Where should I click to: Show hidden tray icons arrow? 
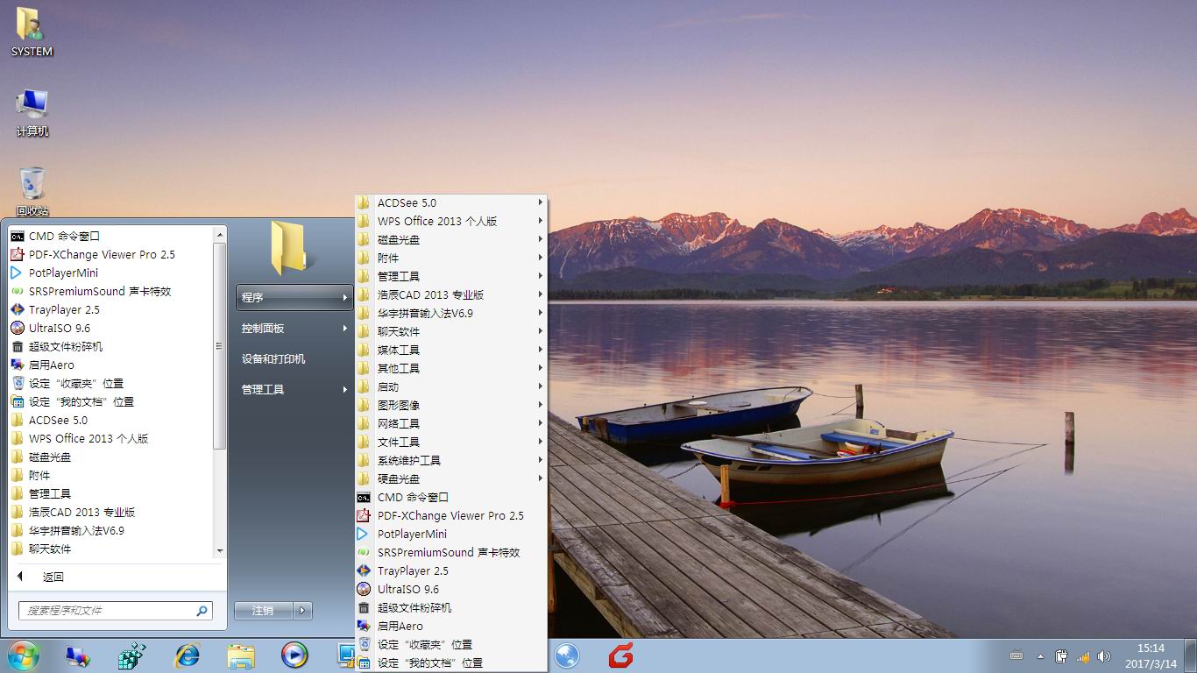coord(1040,655)
